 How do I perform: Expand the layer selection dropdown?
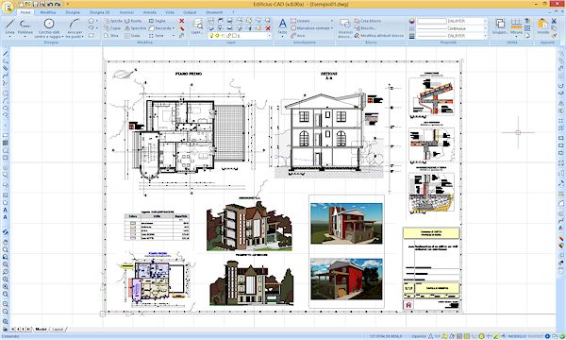click(269, 36)
